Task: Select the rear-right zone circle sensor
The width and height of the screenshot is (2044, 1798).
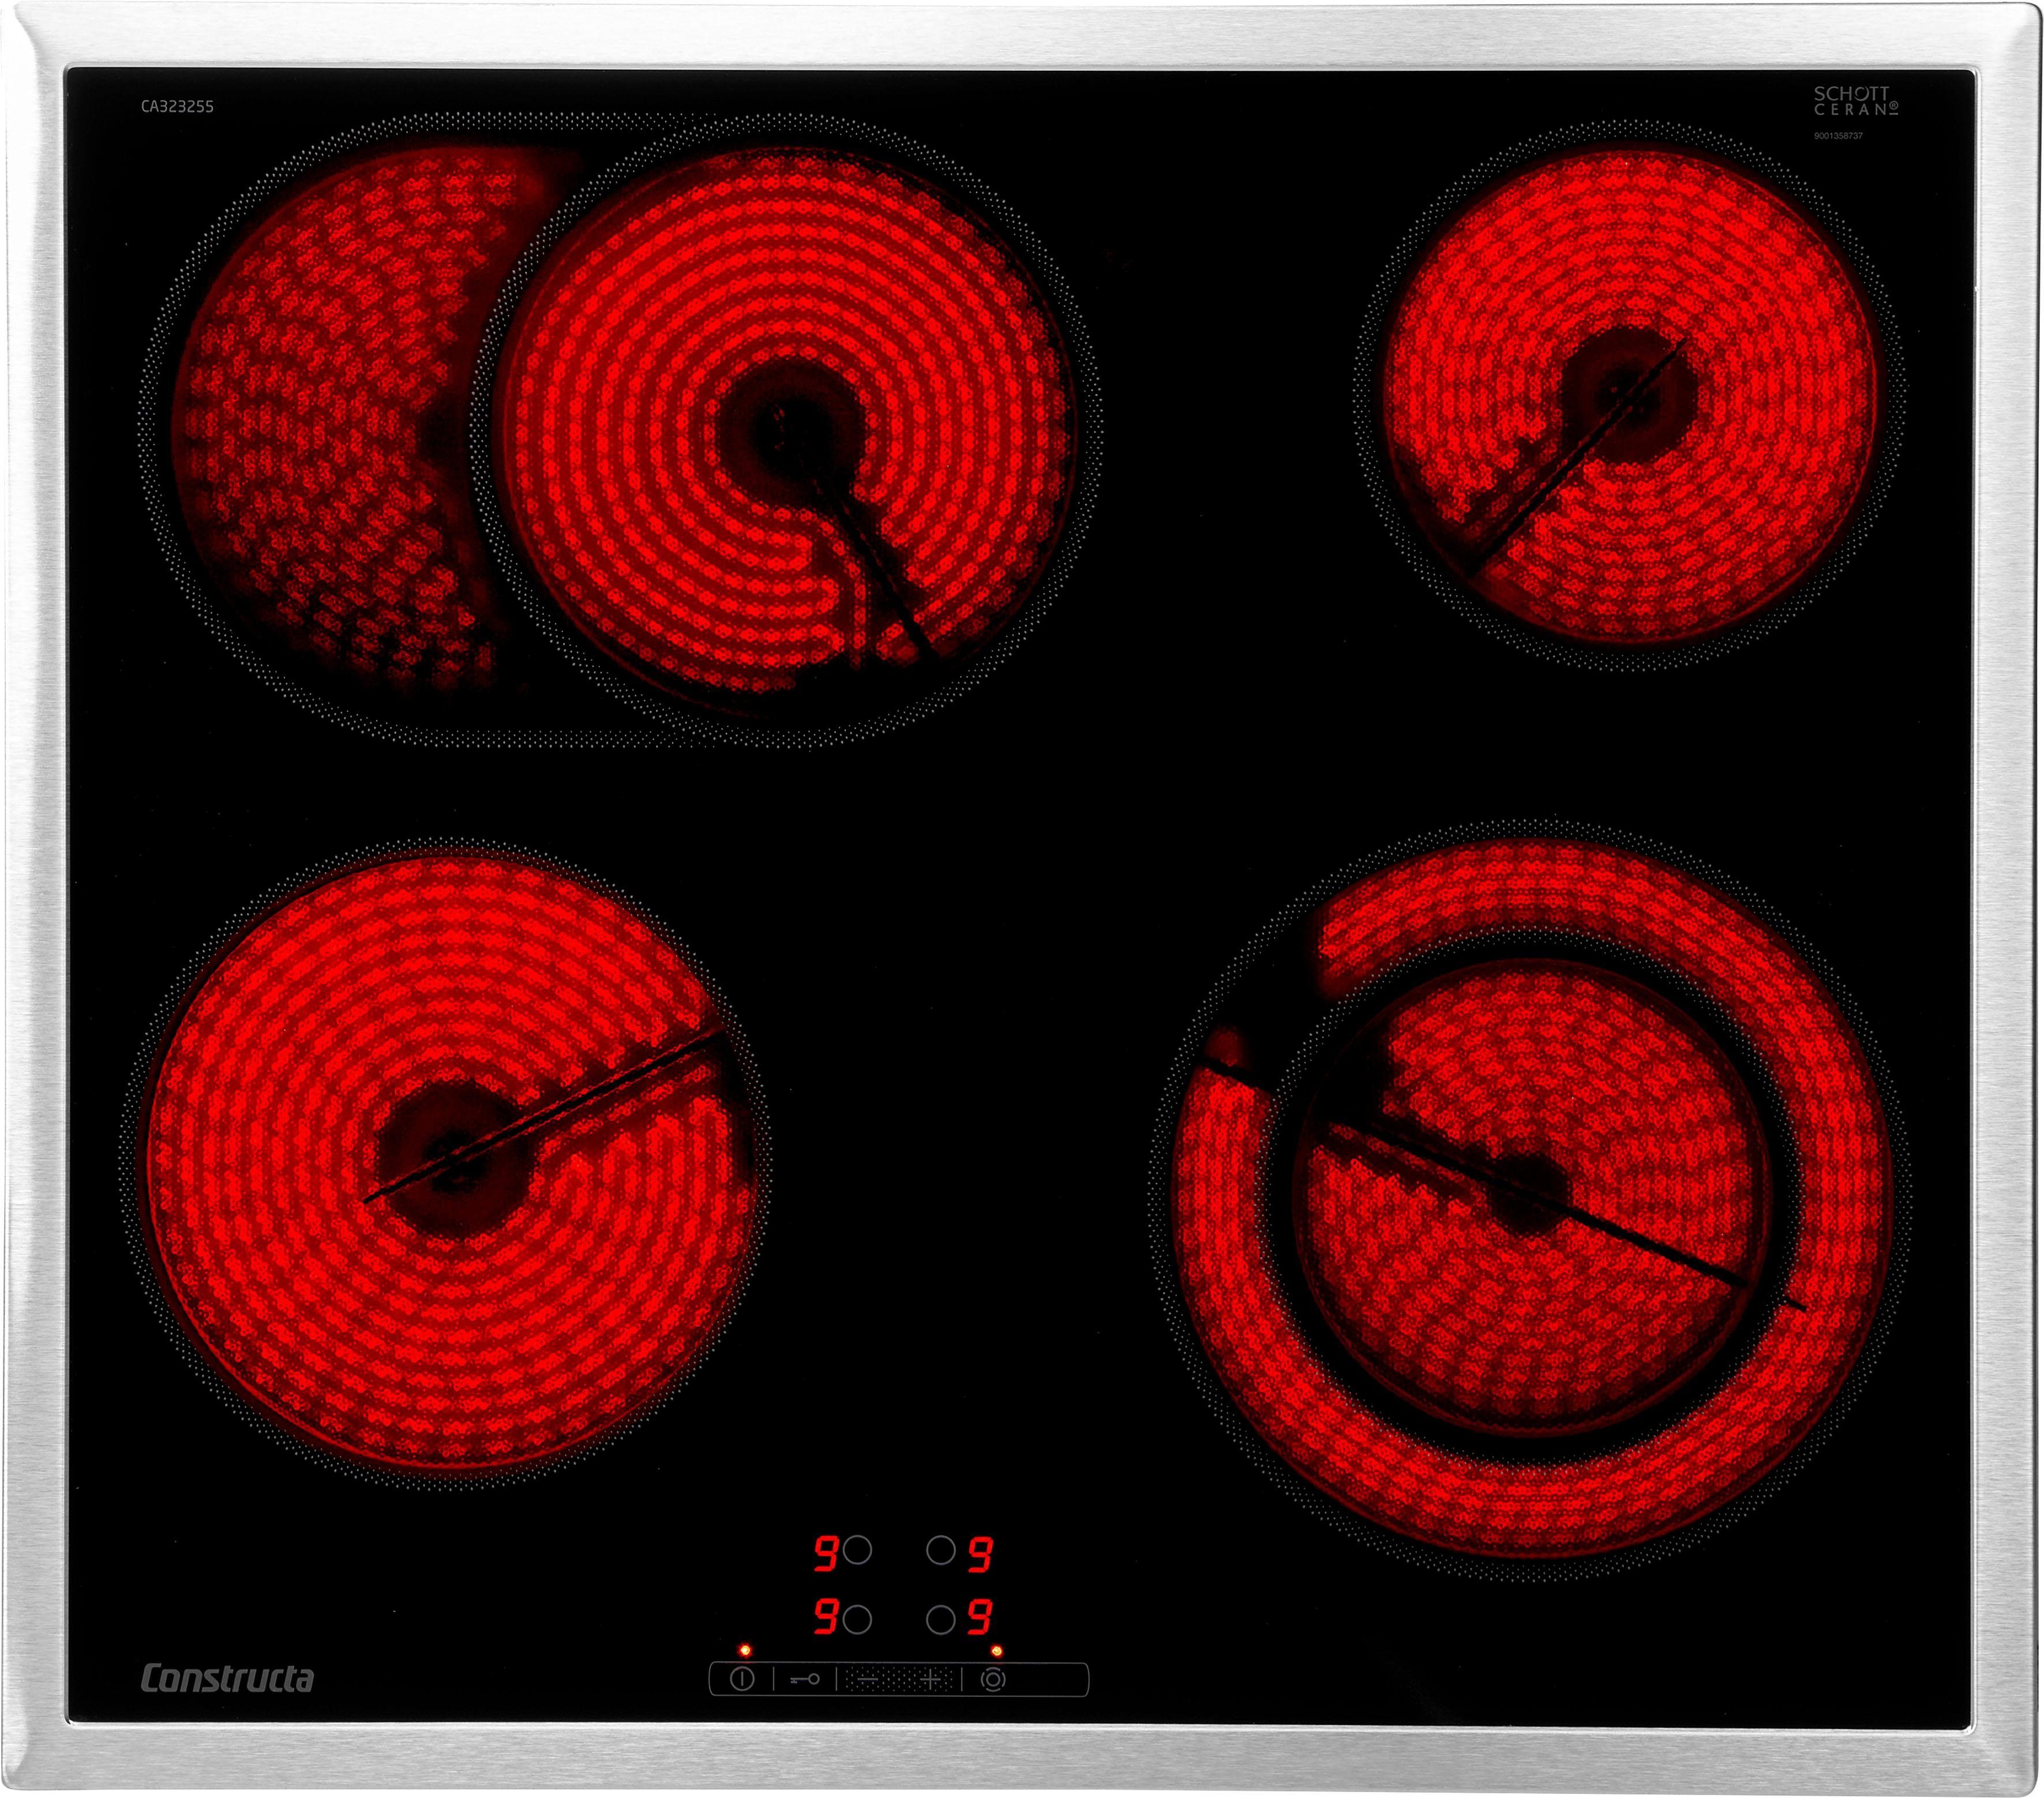Action: (x=940, y=1550)
